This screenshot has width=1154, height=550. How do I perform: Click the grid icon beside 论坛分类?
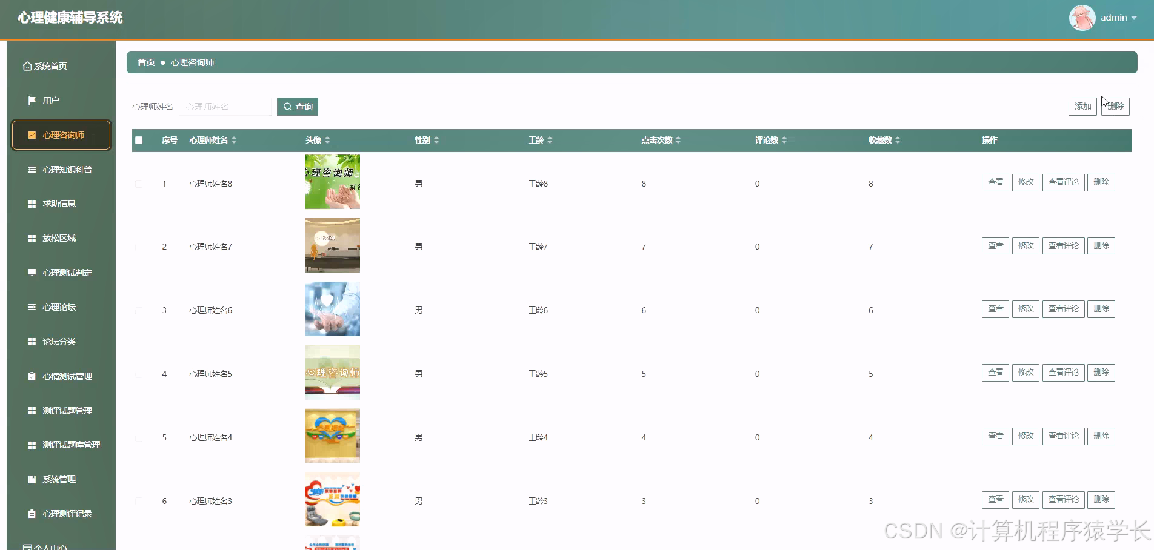point(32,342)
